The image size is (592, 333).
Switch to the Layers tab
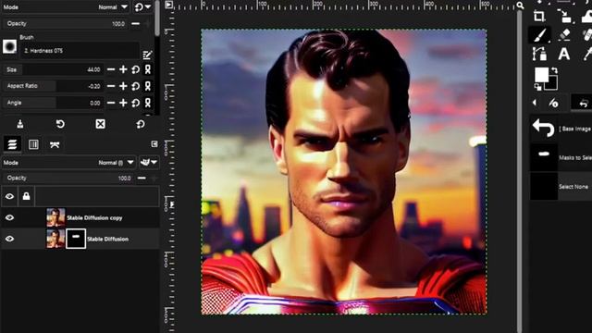[12, 144]
